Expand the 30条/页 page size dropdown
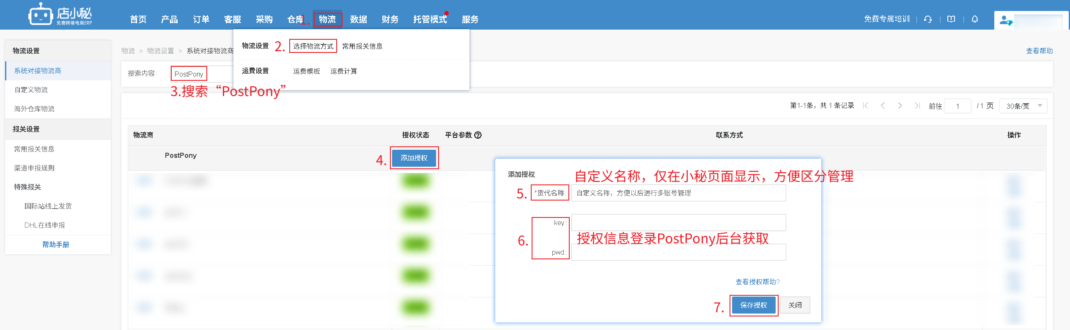The height and width of the screenshot is (330, 1070). (x=1023, y=106)
